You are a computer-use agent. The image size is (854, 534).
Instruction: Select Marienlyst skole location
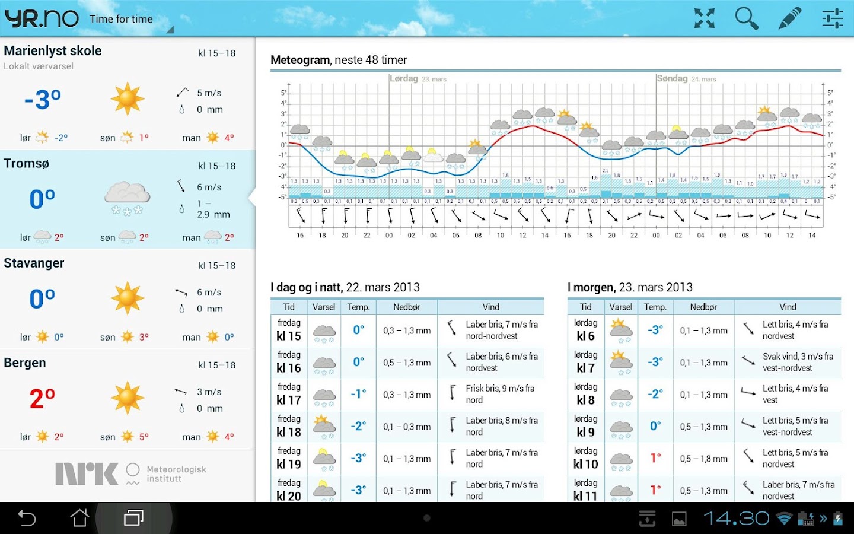point(128,94)
